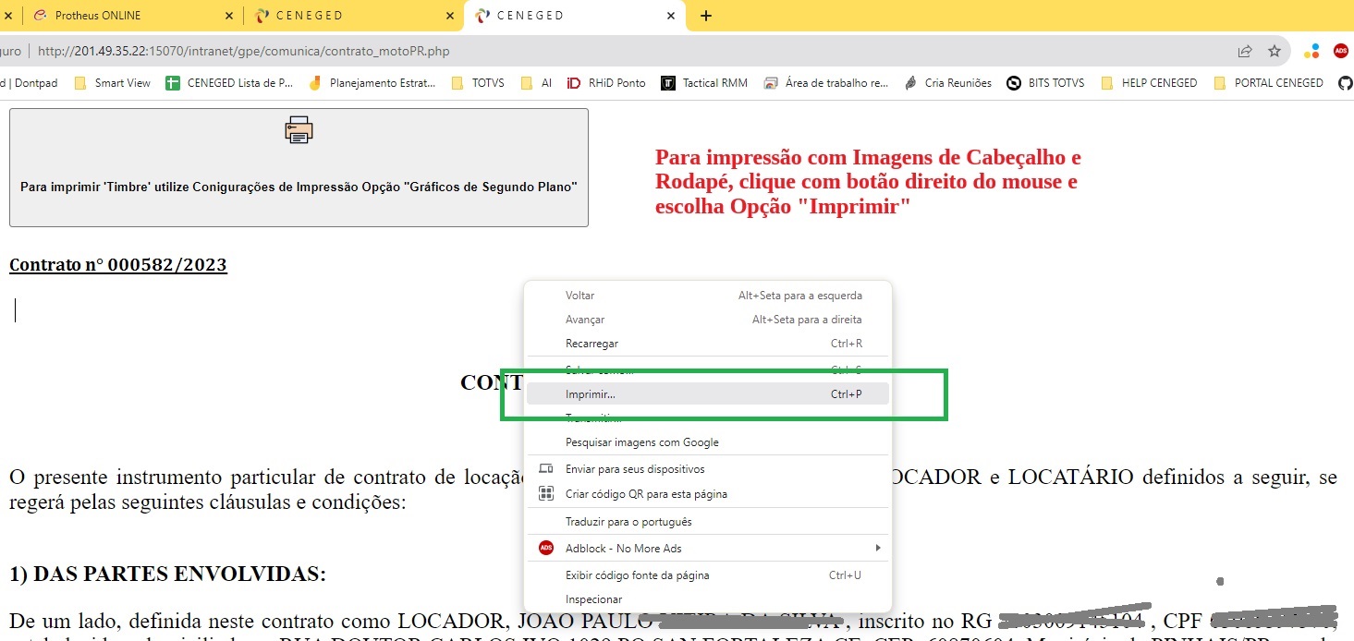Bookmark this page with the star icon
Image resolution: width=1354 pixels, height=641 pixels.
click(1275, 51)
